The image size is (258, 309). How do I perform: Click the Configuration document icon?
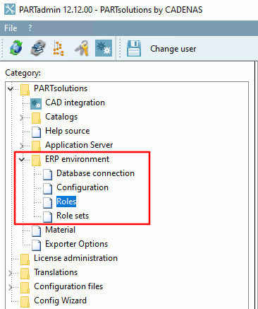(48, 189)
